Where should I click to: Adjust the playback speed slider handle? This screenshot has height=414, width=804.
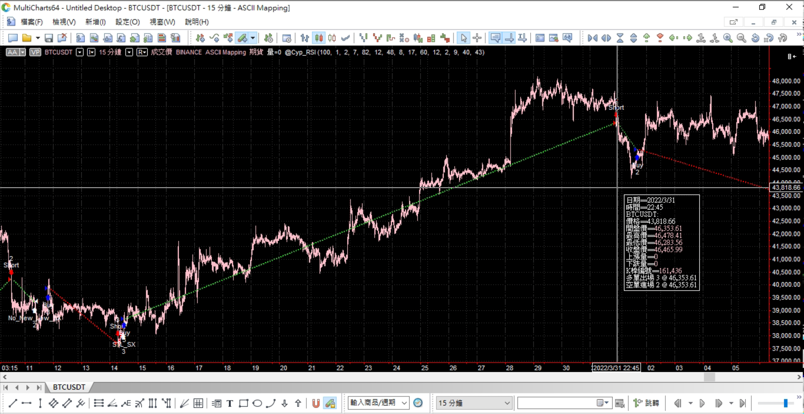[x=785, y=403]
